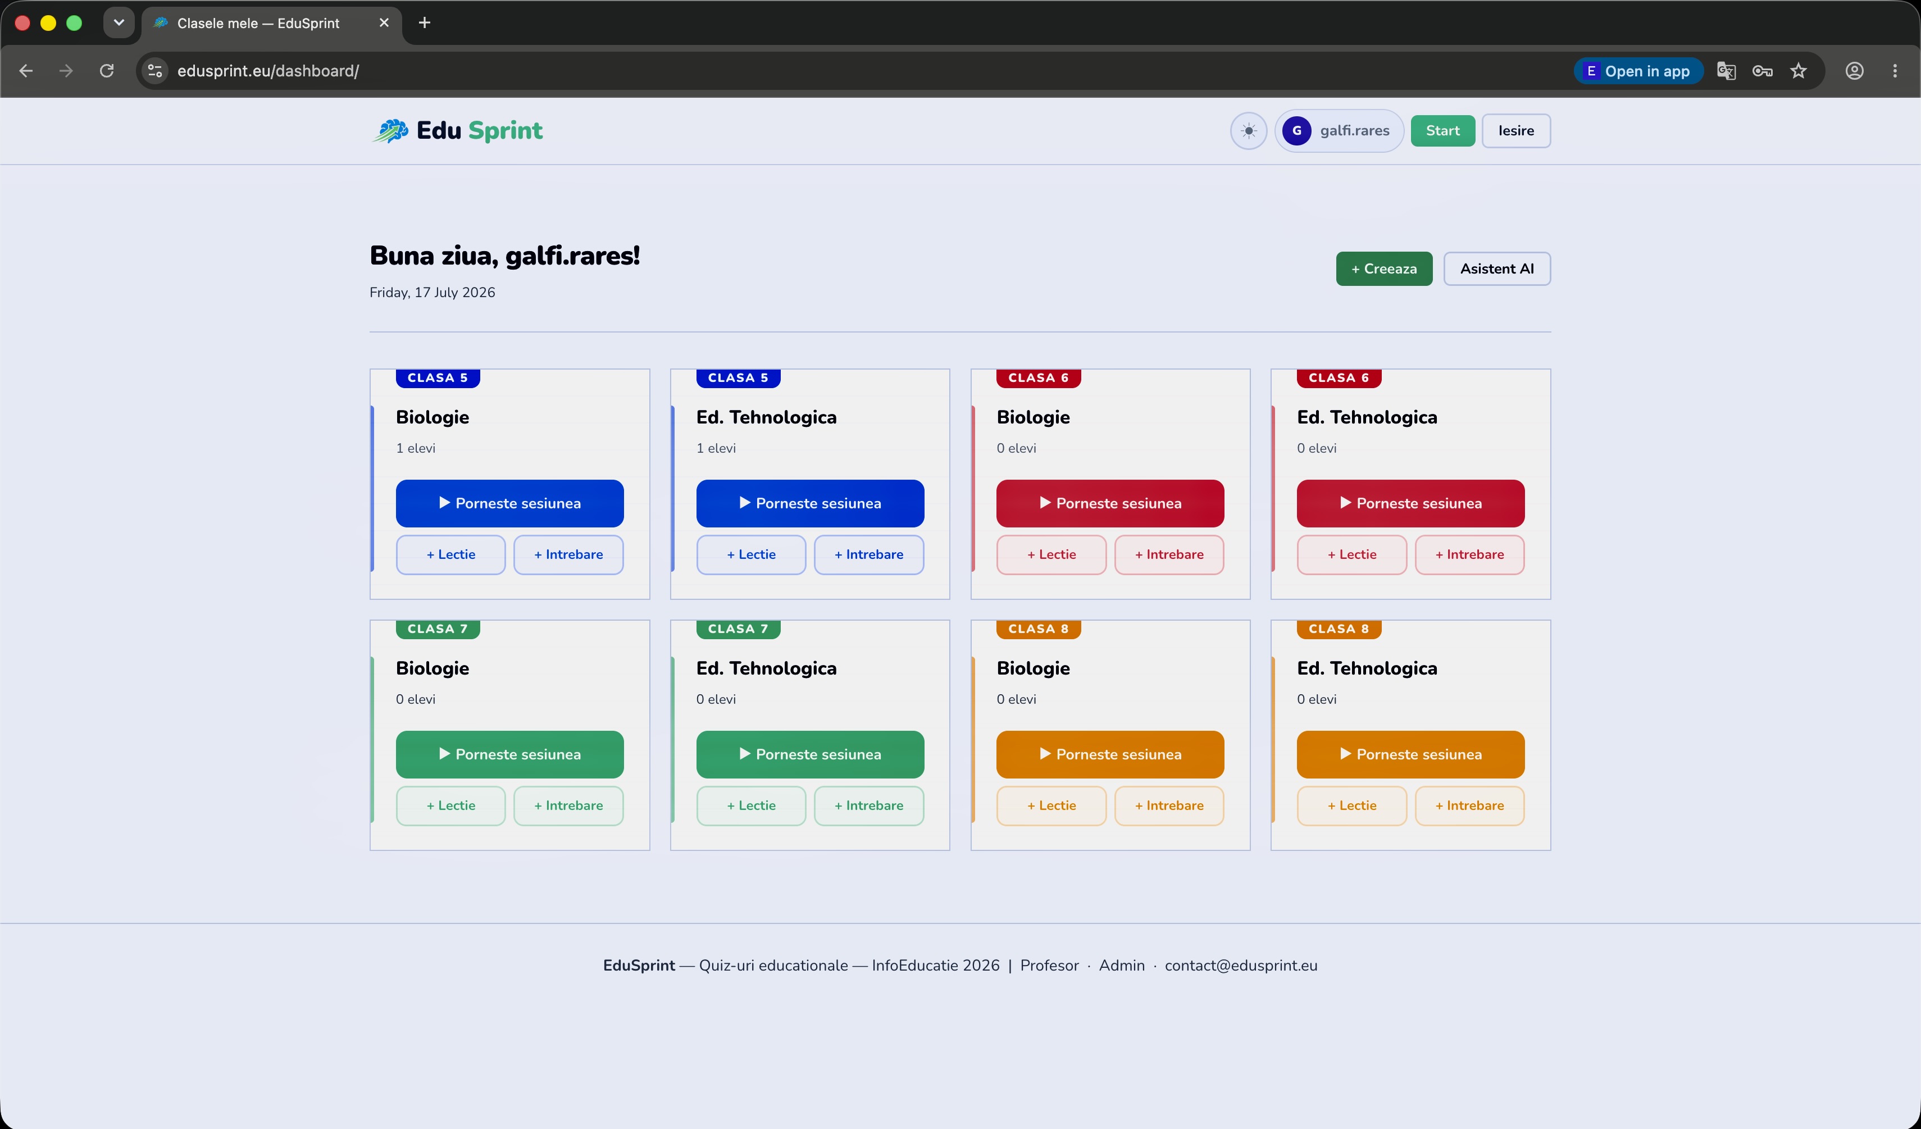The height and width of the screenshot is (1129, 1921).
Task: Click CLASA 7 badge on Biologie card
Action: (x=438, y=629)
